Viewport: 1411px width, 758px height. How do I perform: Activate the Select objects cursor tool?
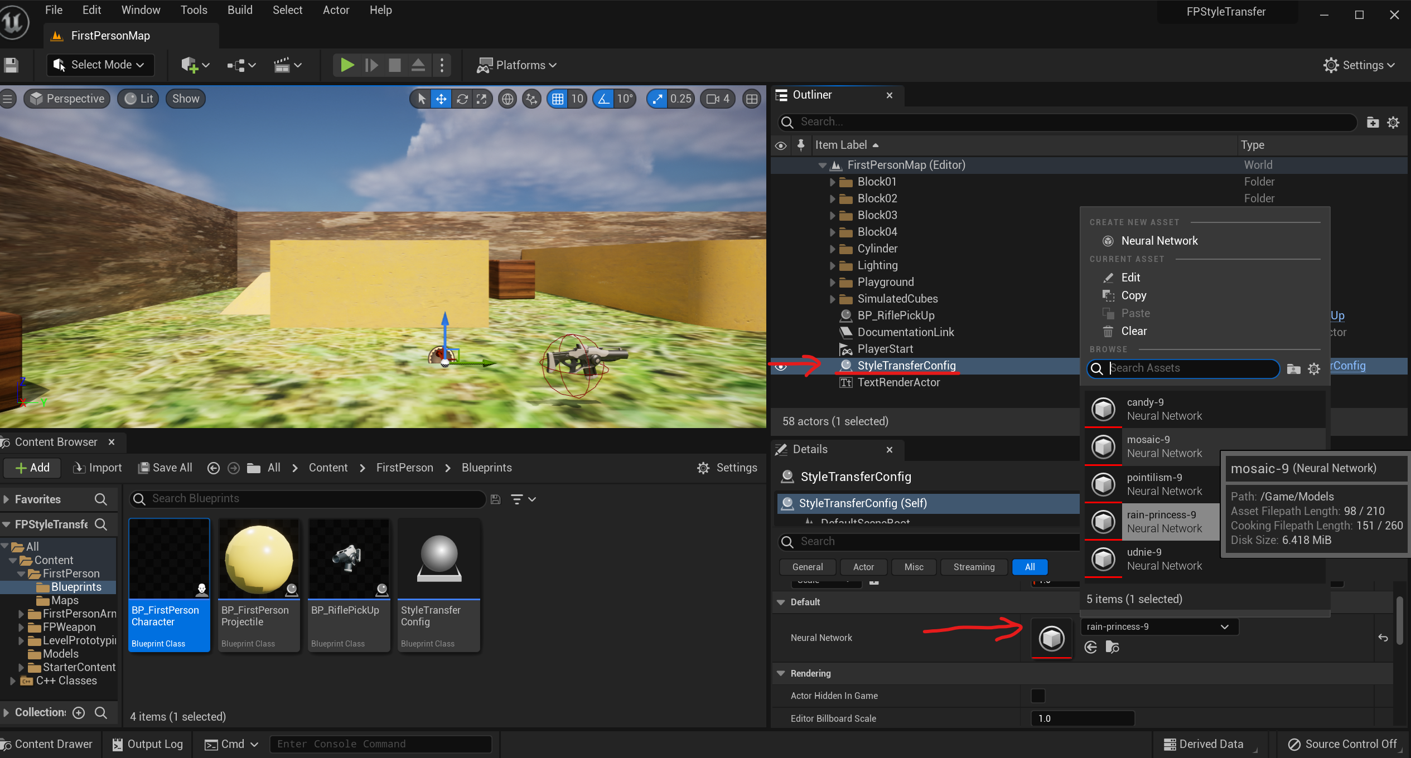[x=421, y=99]
